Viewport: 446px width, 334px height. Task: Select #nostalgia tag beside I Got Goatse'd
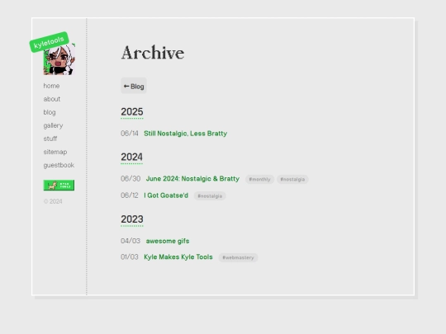pos(210,196)
